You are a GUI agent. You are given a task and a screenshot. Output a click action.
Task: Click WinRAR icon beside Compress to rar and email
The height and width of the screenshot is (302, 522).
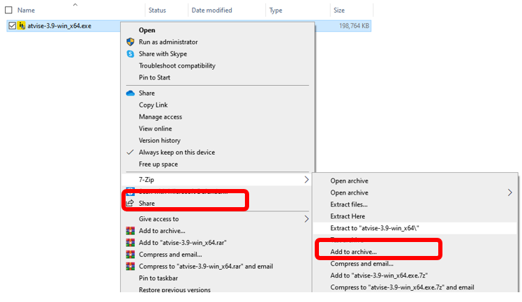click(130, 266)
